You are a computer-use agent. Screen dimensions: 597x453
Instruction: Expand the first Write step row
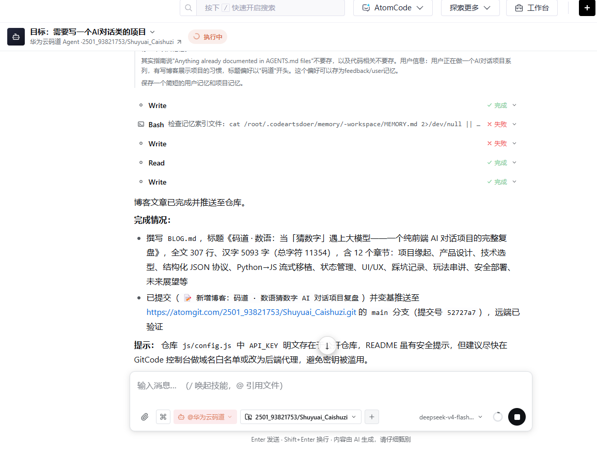click(327, 105)
